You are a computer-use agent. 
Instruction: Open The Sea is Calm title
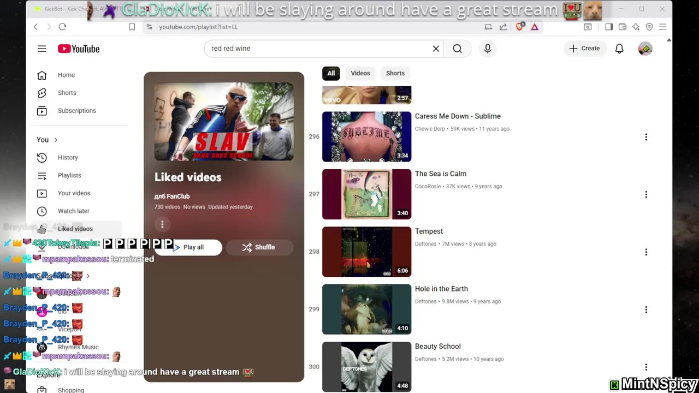(441, 174)
